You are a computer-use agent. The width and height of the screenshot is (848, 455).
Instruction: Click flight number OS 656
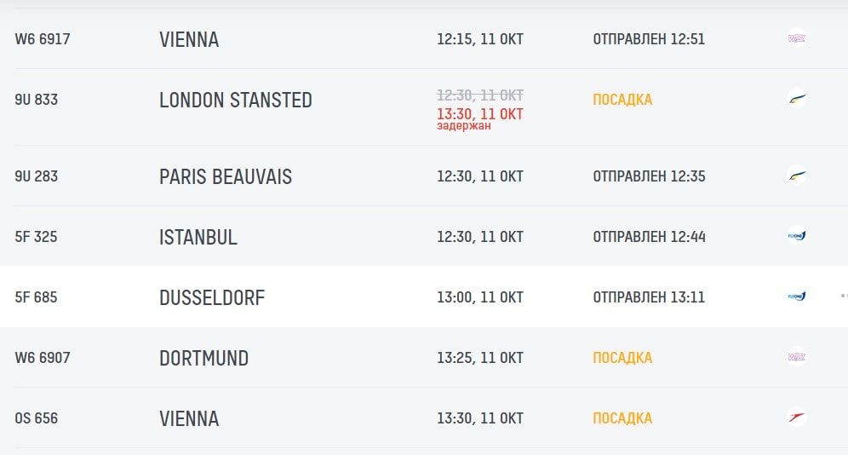click(x=36, y=418)
